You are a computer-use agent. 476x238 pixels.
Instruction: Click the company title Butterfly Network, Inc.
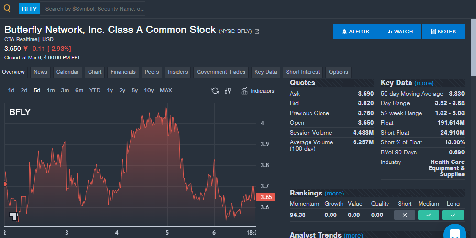(x=110, y=30)
